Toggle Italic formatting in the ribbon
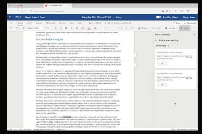This screenshot has width=202, height=134. (72, 28)
